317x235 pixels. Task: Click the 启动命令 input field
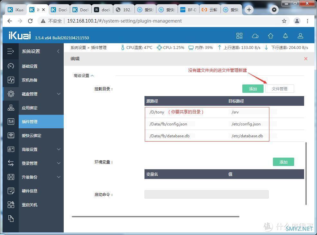pyautogui.click(x=206, y=194)
